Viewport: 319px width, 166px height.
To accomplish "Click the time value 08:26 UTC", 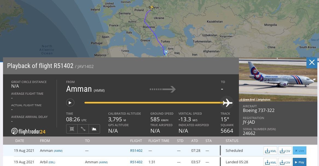I will pyautogui.click(x=76, y=120).
